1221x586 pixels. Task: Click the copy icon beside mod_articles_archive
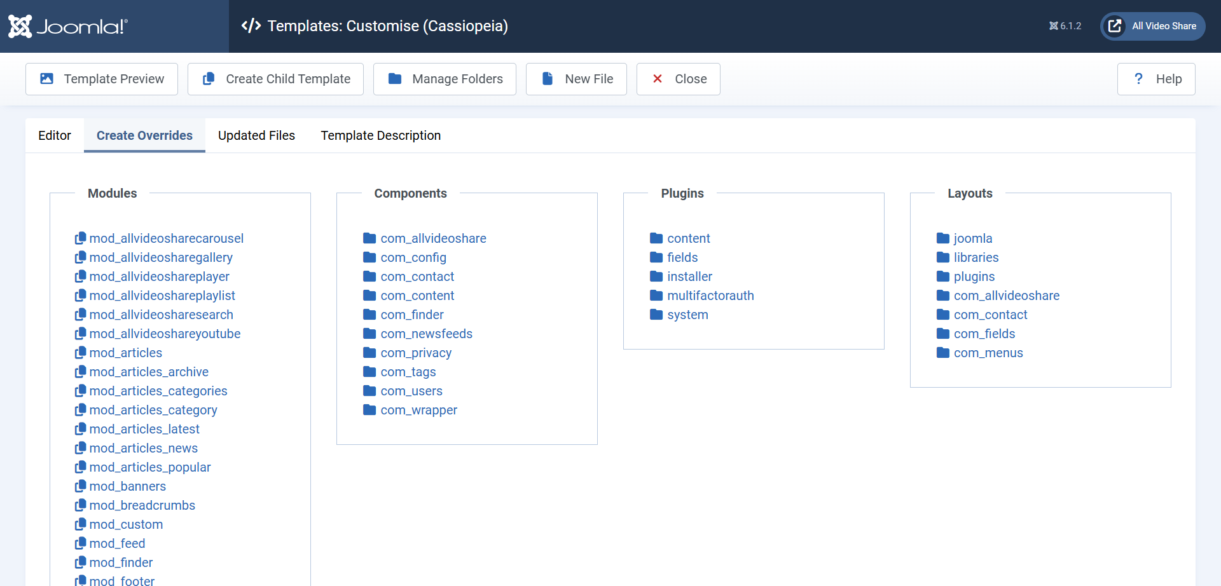pyautogui.click(x=80, y=372)
